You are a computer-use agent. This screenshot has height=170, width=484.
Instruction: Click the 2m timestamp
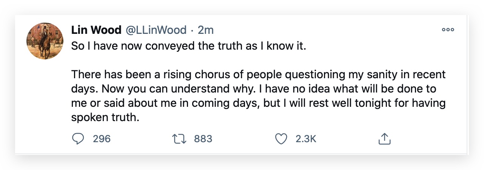click(206, 30)
